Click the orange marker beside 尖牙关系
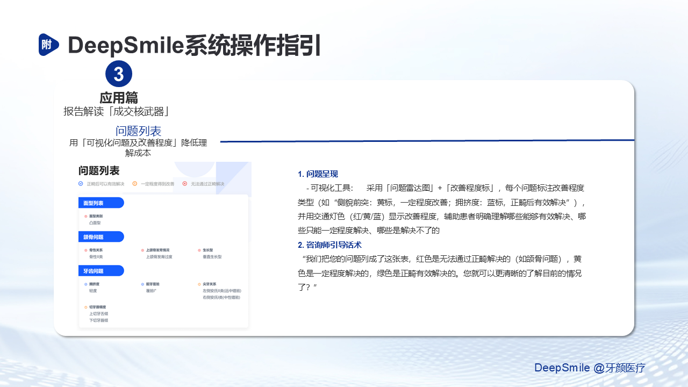 (x=199, y=284)
